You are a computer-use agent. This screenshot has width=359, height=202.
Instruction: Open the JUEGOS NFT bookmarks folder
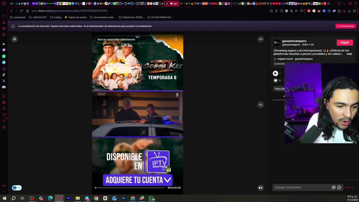pyautogui.click(x=38, y=17)
